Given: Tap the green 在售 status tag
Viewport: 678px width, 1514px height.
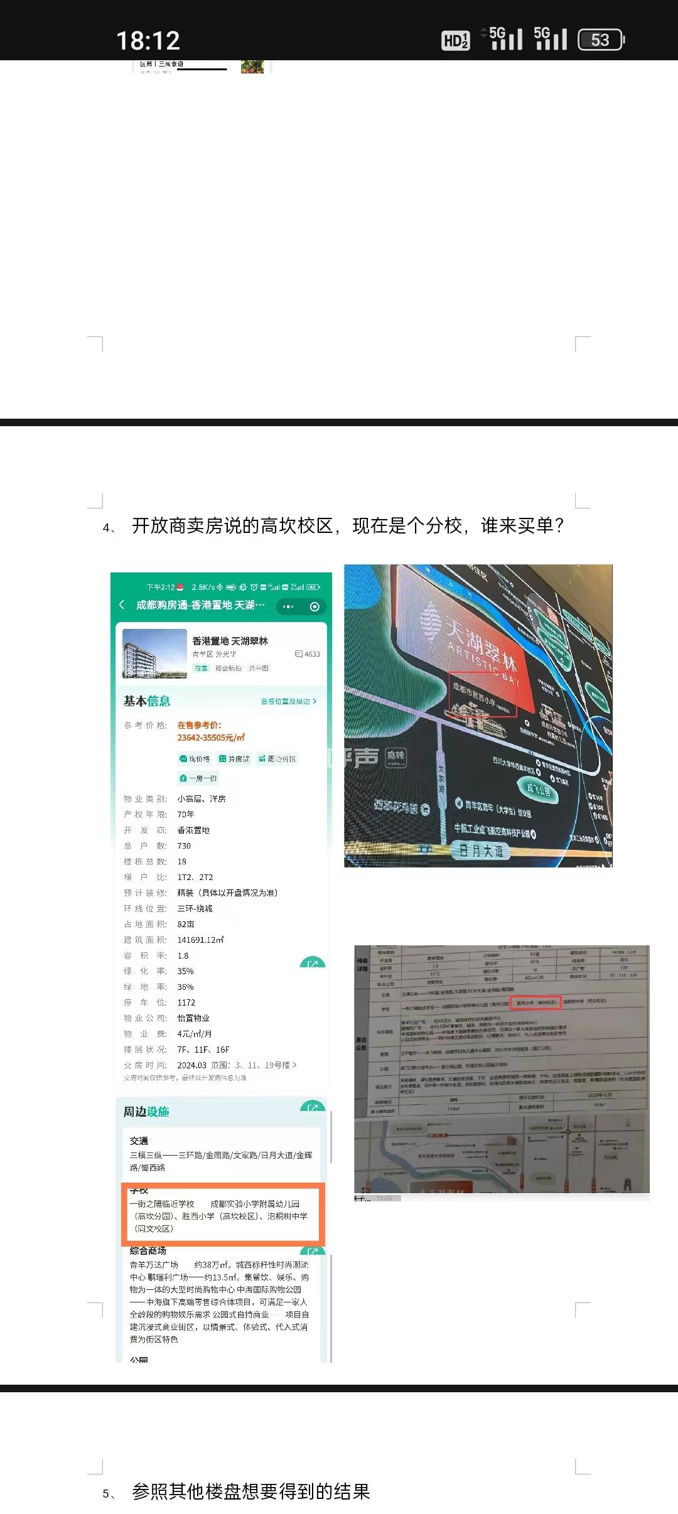Looking at the screenshot, I should click(x=201, y=668).
